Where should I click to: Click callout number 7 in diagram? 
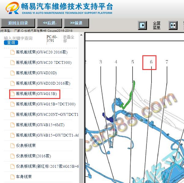(x=167, y=62)
